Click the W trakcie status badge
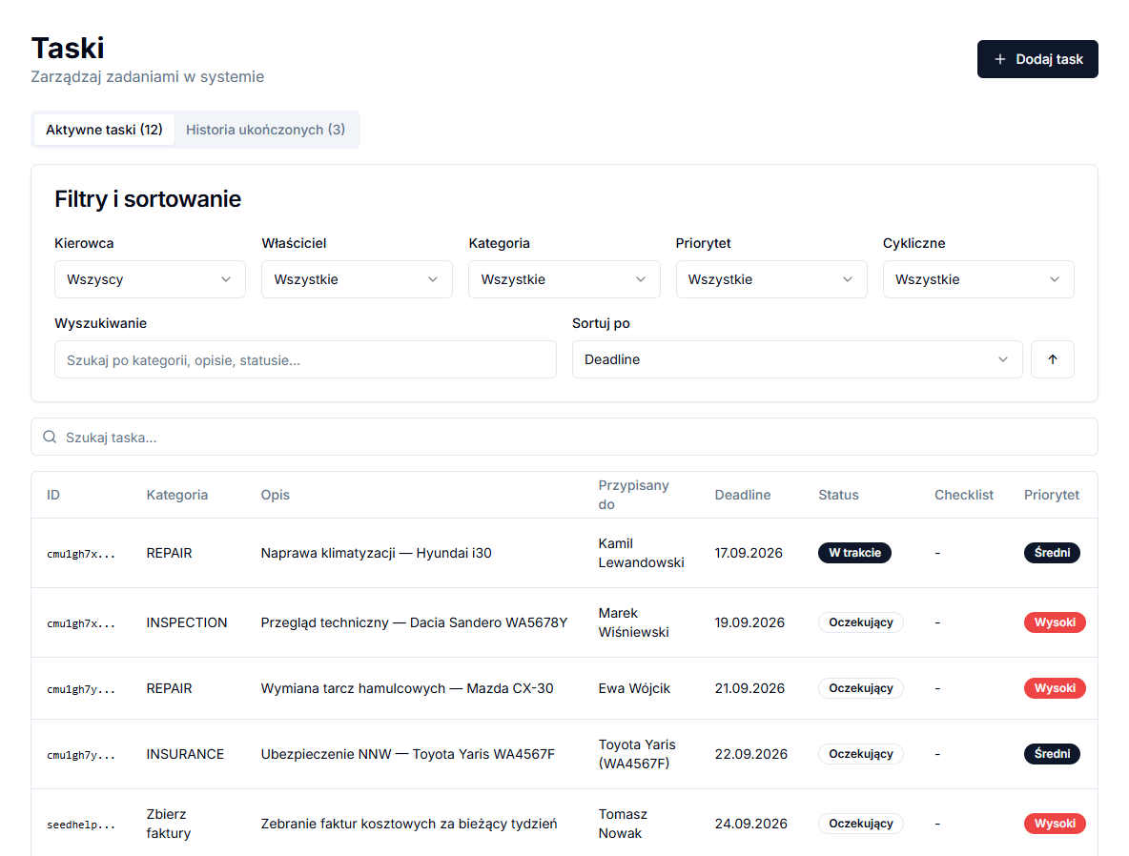 (x=854, y=553)
